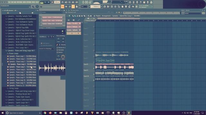Click the View channel rack toolbar icon
The width and height of the screenshot is (206, 115).
tap(112, 6)
